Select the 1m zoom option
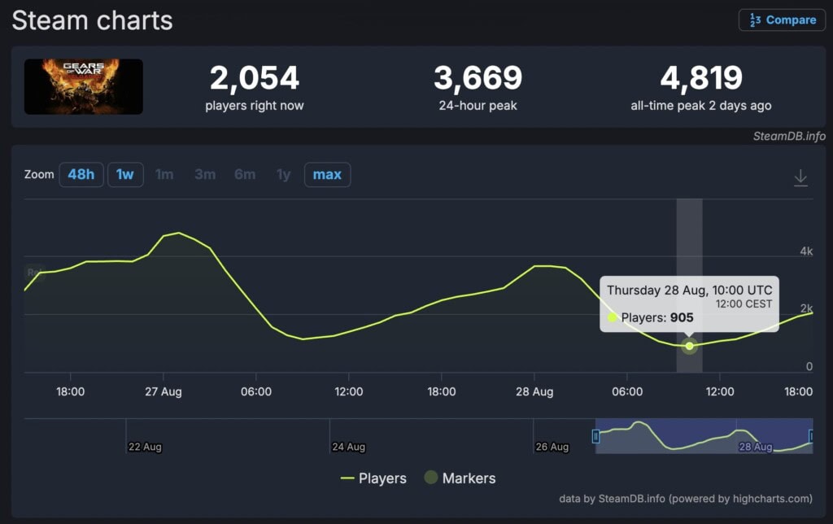 pos(164,174)
